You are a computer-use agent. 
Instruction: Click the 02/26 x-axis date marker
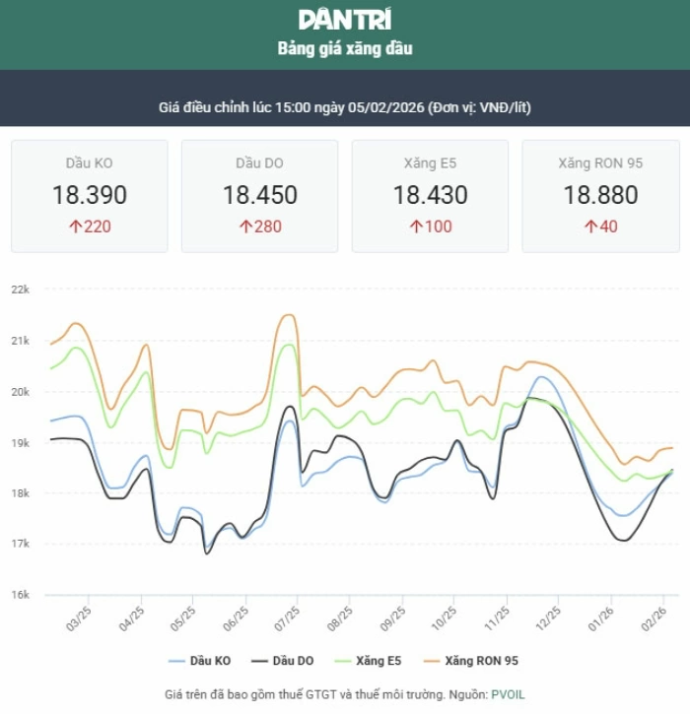(653, 619)
